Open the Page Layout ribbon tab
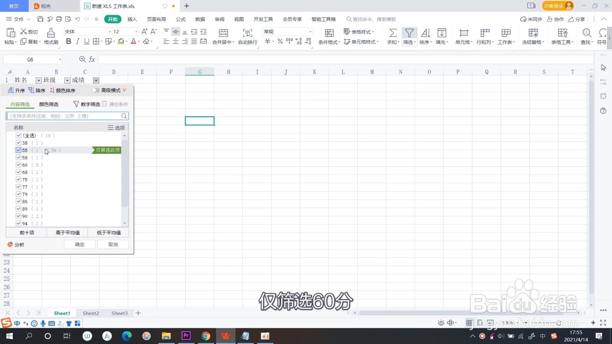 click(156, 19)
